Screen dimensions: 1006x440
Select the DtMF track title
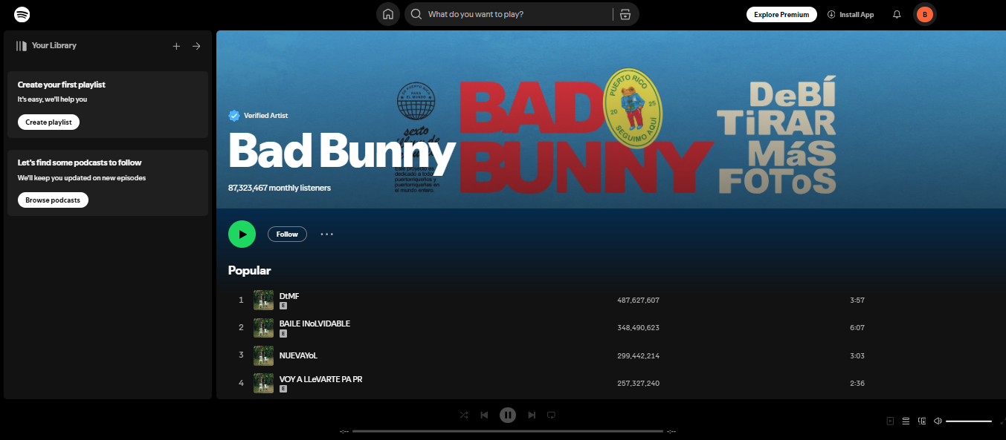coord(289,296)
